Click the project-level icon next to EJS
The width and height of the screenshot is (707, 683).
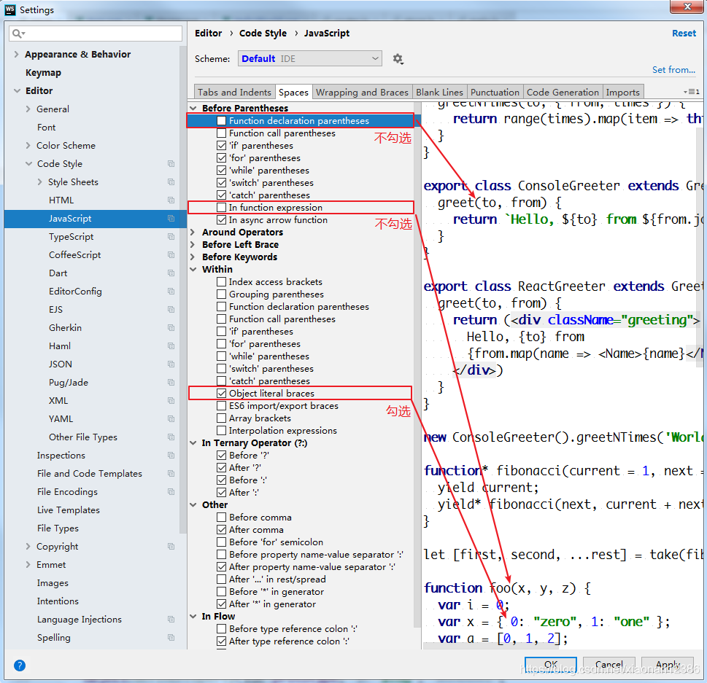point(171,310)
